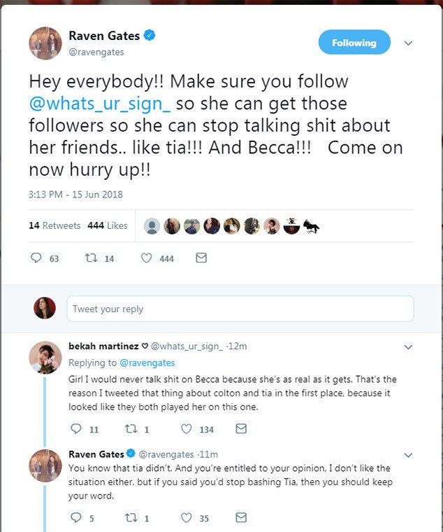Screen dimensions: 443x532
Task: Send main tweet via direct message icon
Action: pyautogui.click(x=201, y=258)
